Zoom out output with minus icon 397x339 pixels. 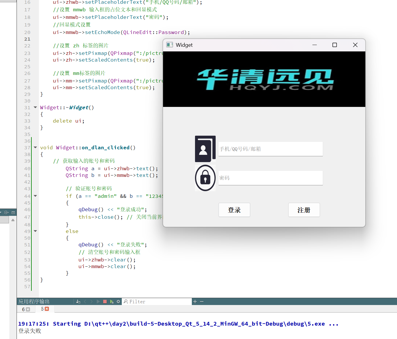click(x=202, y=302)
